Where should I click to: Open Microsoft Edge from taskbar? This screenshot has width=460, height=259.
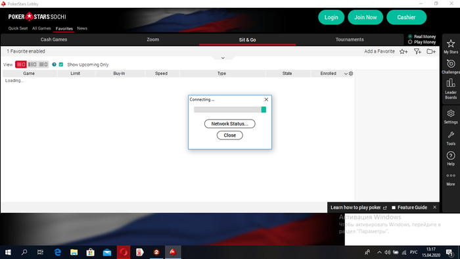pos(58,252)
